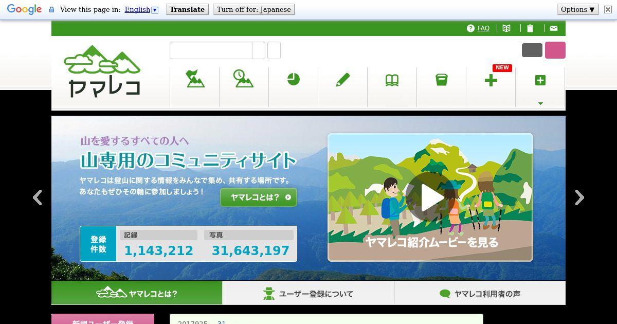Go to next banner slide

click(x=579, y=197)
